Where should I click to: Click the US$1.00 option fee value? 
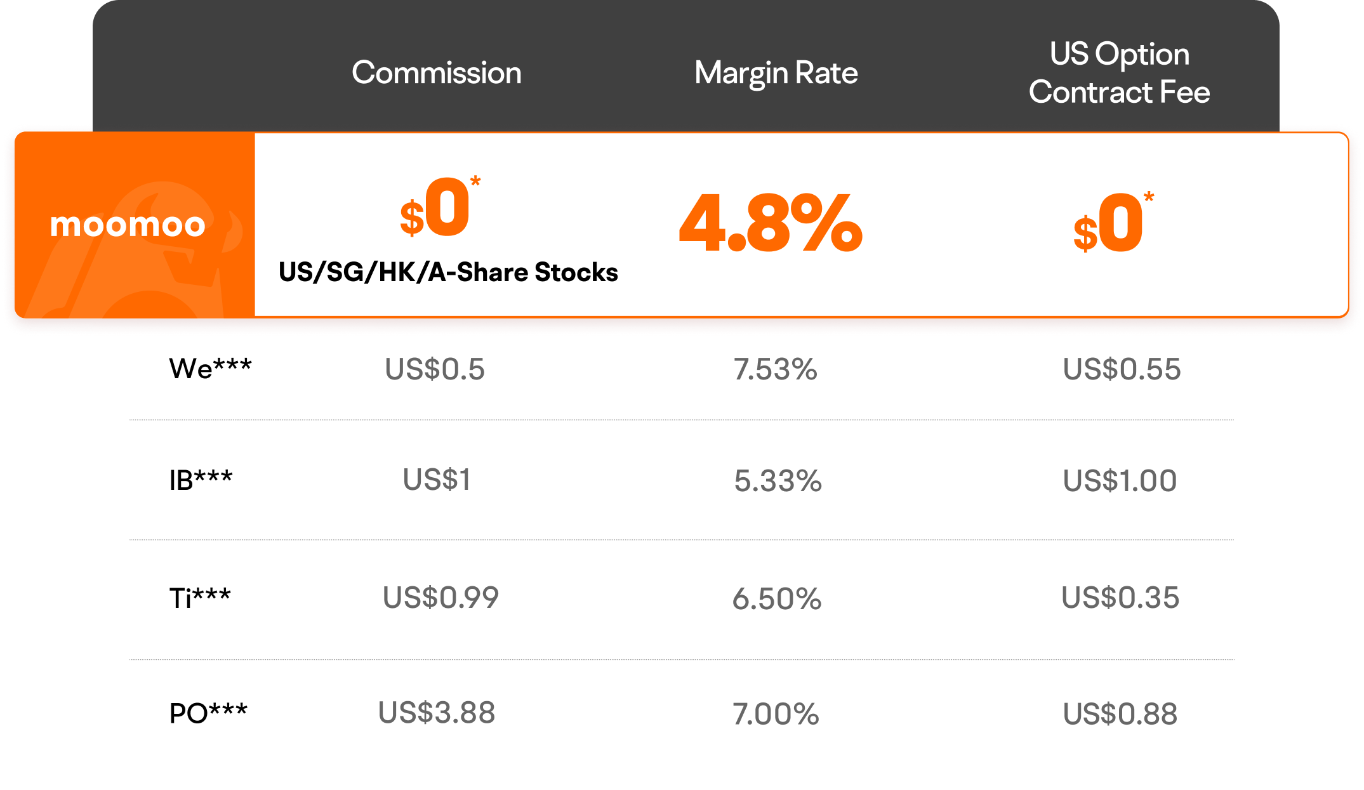1120,480
